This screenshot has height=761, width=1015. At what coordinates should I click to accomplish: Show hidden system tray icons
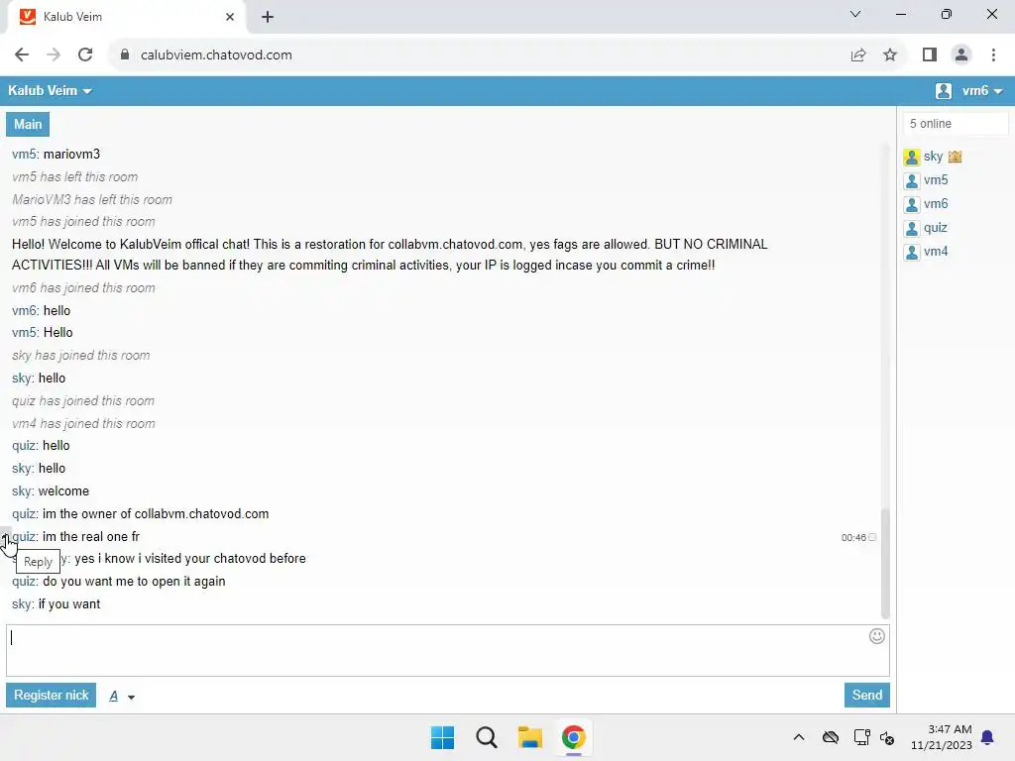point(799,737)
